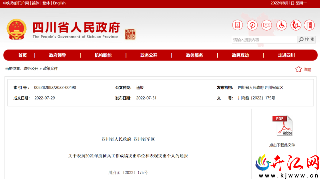
Task: Click the door login icon
Action: 309,25
